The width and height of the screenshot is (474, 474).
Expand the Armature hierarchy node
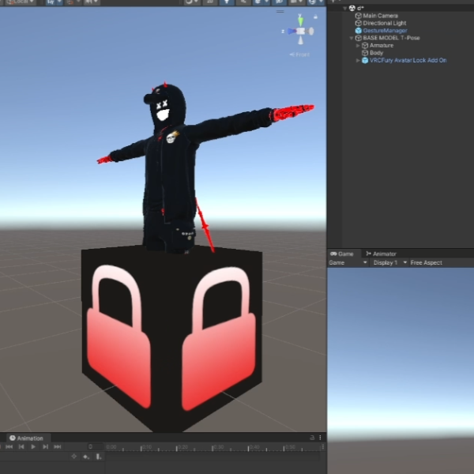(358, 45)
